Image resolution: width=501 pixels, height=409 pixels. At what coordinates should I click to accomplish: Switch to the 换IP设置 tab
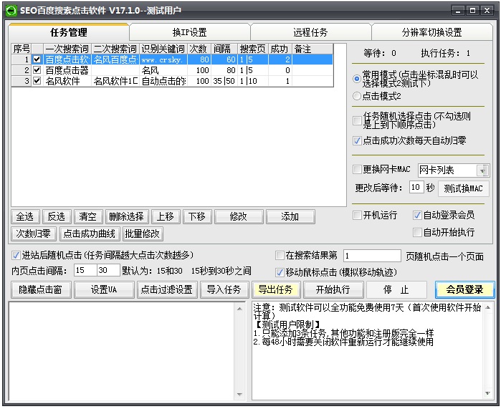pos(189,32)
